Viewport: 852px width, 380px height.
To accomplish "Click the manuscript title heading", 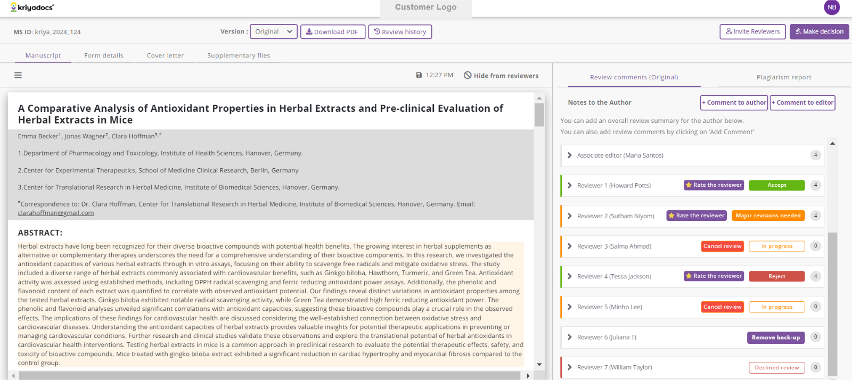I will click(260, 114).
